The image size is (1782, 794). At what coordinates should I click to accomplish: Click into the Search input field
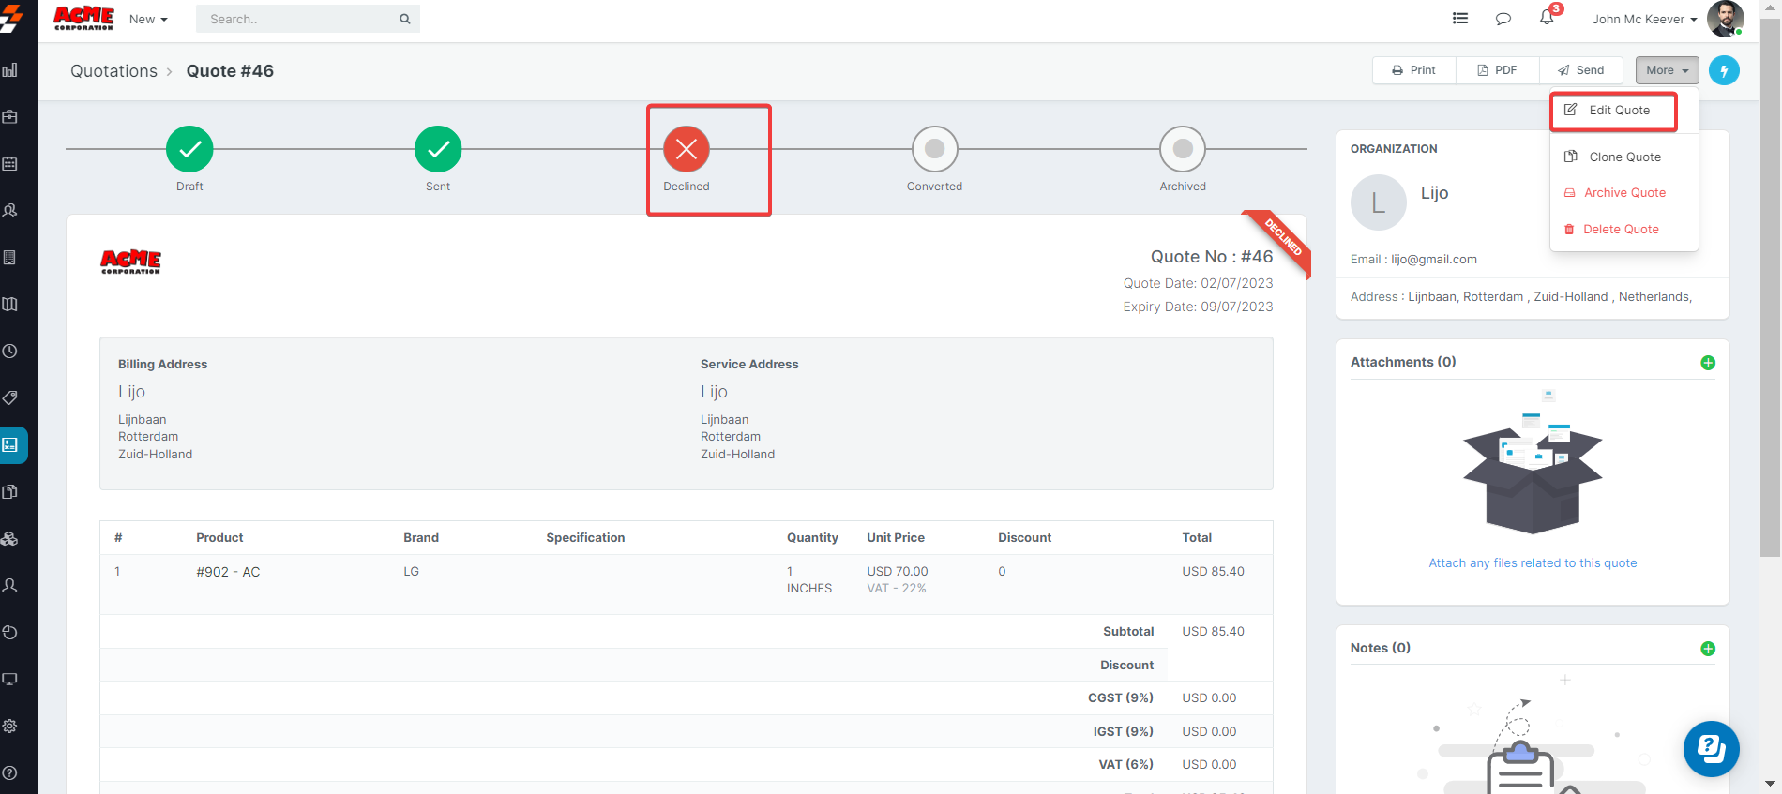click(300, 19)
